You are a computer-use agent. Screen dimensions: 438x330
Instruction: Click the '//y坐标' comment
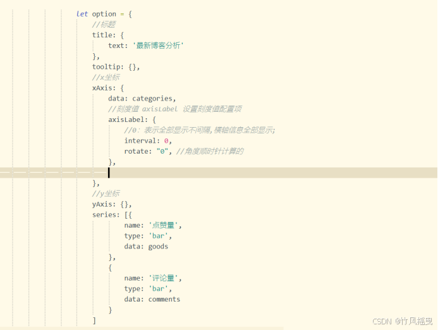point(106,193)
